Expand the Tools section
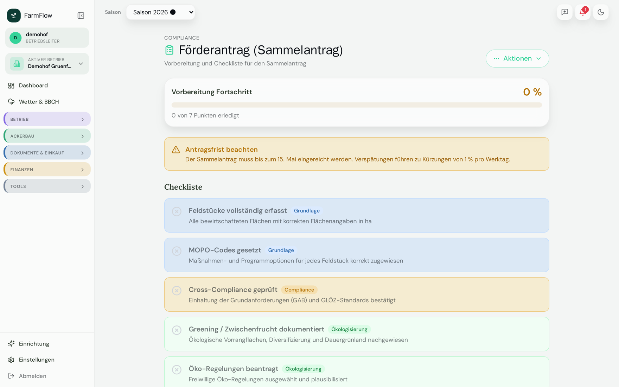The width and height of the screenshot is (619, 387). click(x=47, y=186)
